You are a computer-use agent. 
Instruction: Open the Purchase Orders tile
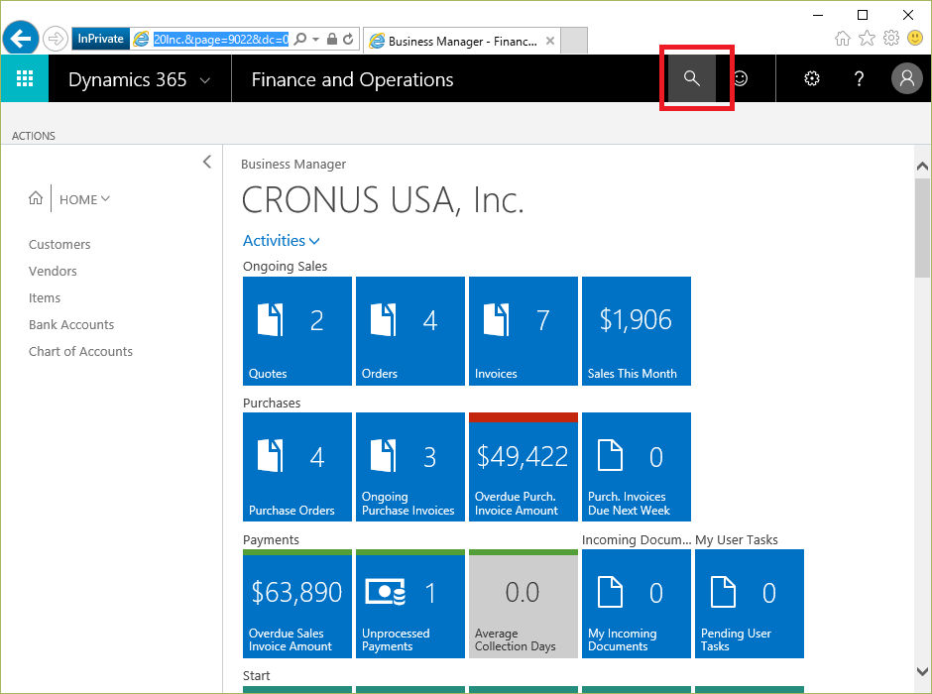click(x=297, y=467)
